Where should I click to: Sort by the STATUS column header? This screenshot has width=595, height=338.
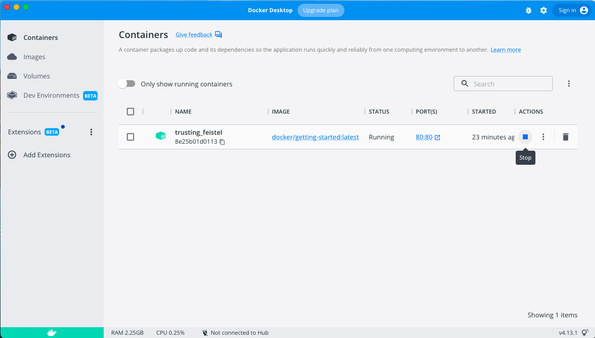click(379, 112)
